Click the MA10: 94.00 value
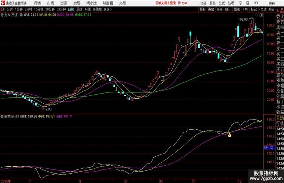284x183 pixels. (48, 15)
